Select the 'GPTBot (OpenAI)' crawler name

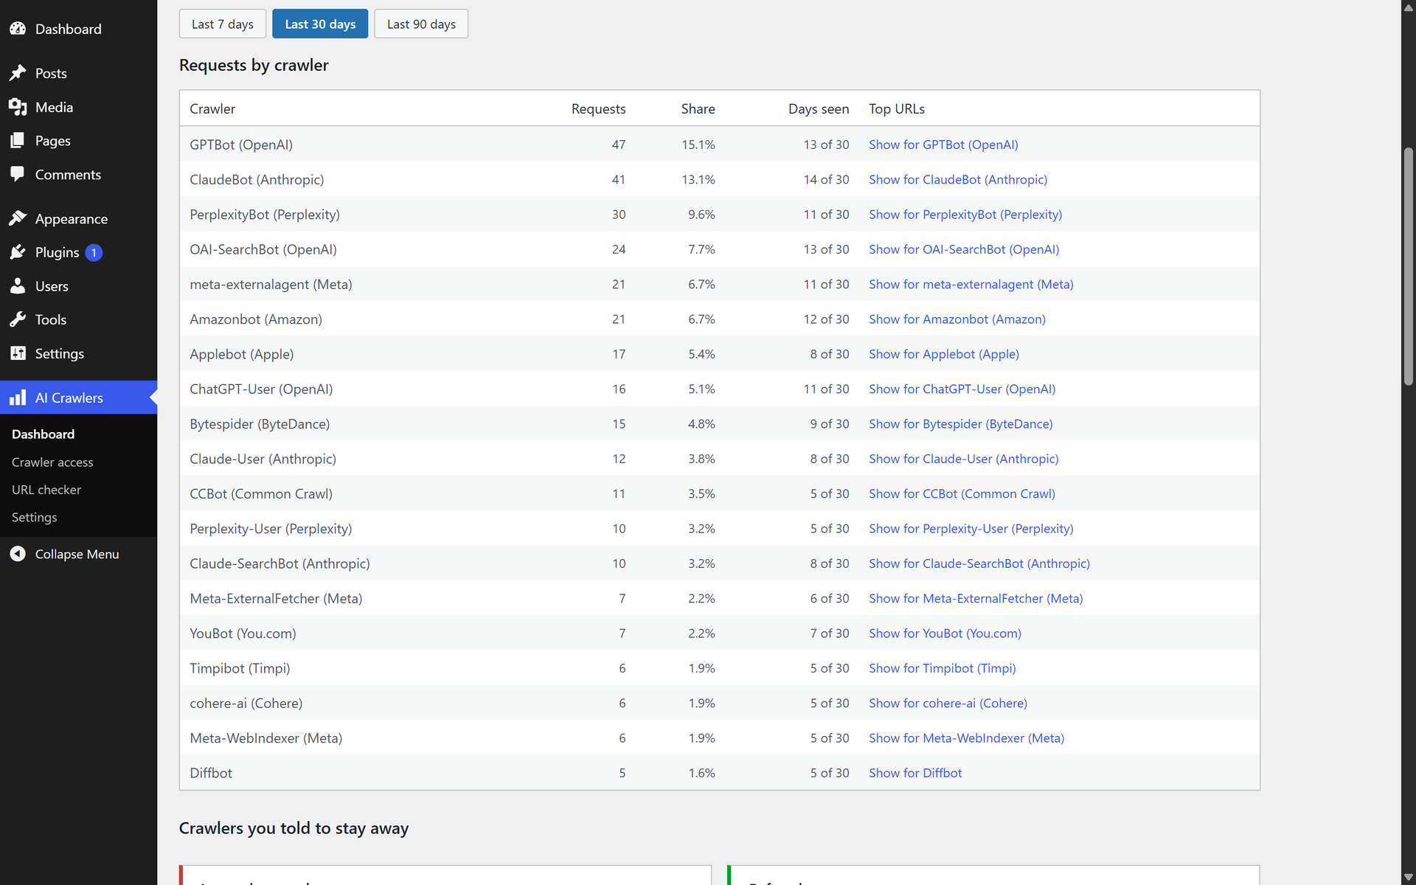pos(241,145)
